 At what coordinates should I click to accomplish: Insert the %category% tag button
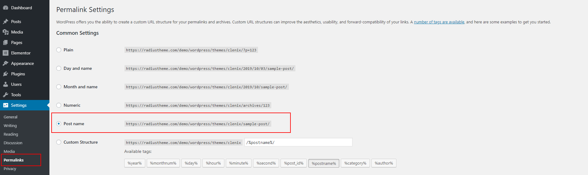tap(355, 163)
